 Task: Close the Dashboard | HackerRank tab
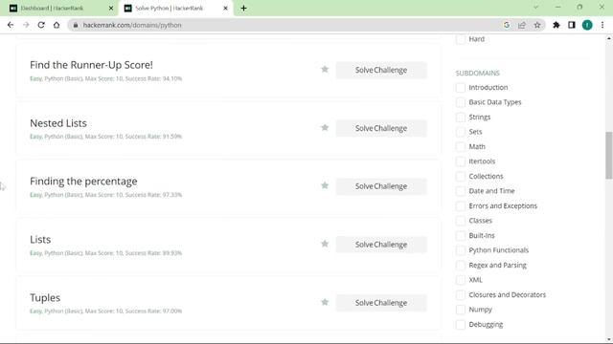point(111,8)
